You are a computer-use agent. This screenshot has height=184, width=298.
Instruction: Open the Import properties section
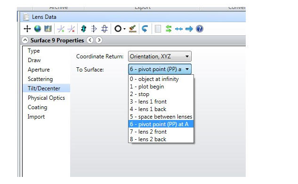click(x=36, y=117)
